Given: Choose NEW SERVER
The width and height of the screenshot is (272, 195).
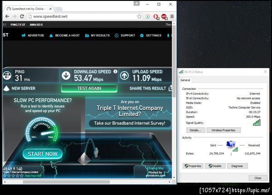Looking at the screenshot, I should pos(19,88).
